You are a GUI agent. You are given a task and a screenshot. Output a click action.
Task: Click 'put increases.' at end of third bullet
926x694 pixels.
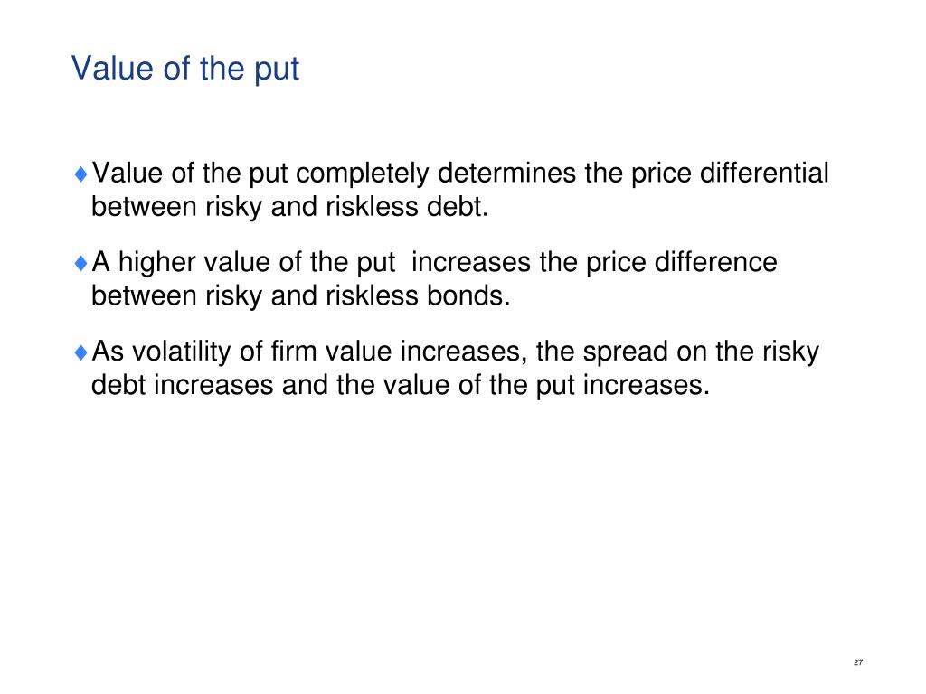tap(622, 386)
